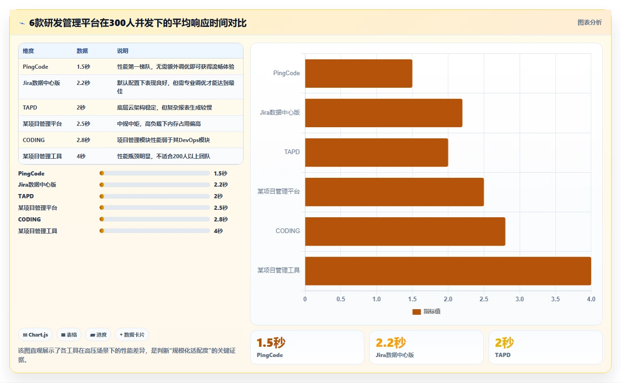Click the 数据 column header
Screen dimensions: 621x383
point(82,51)
